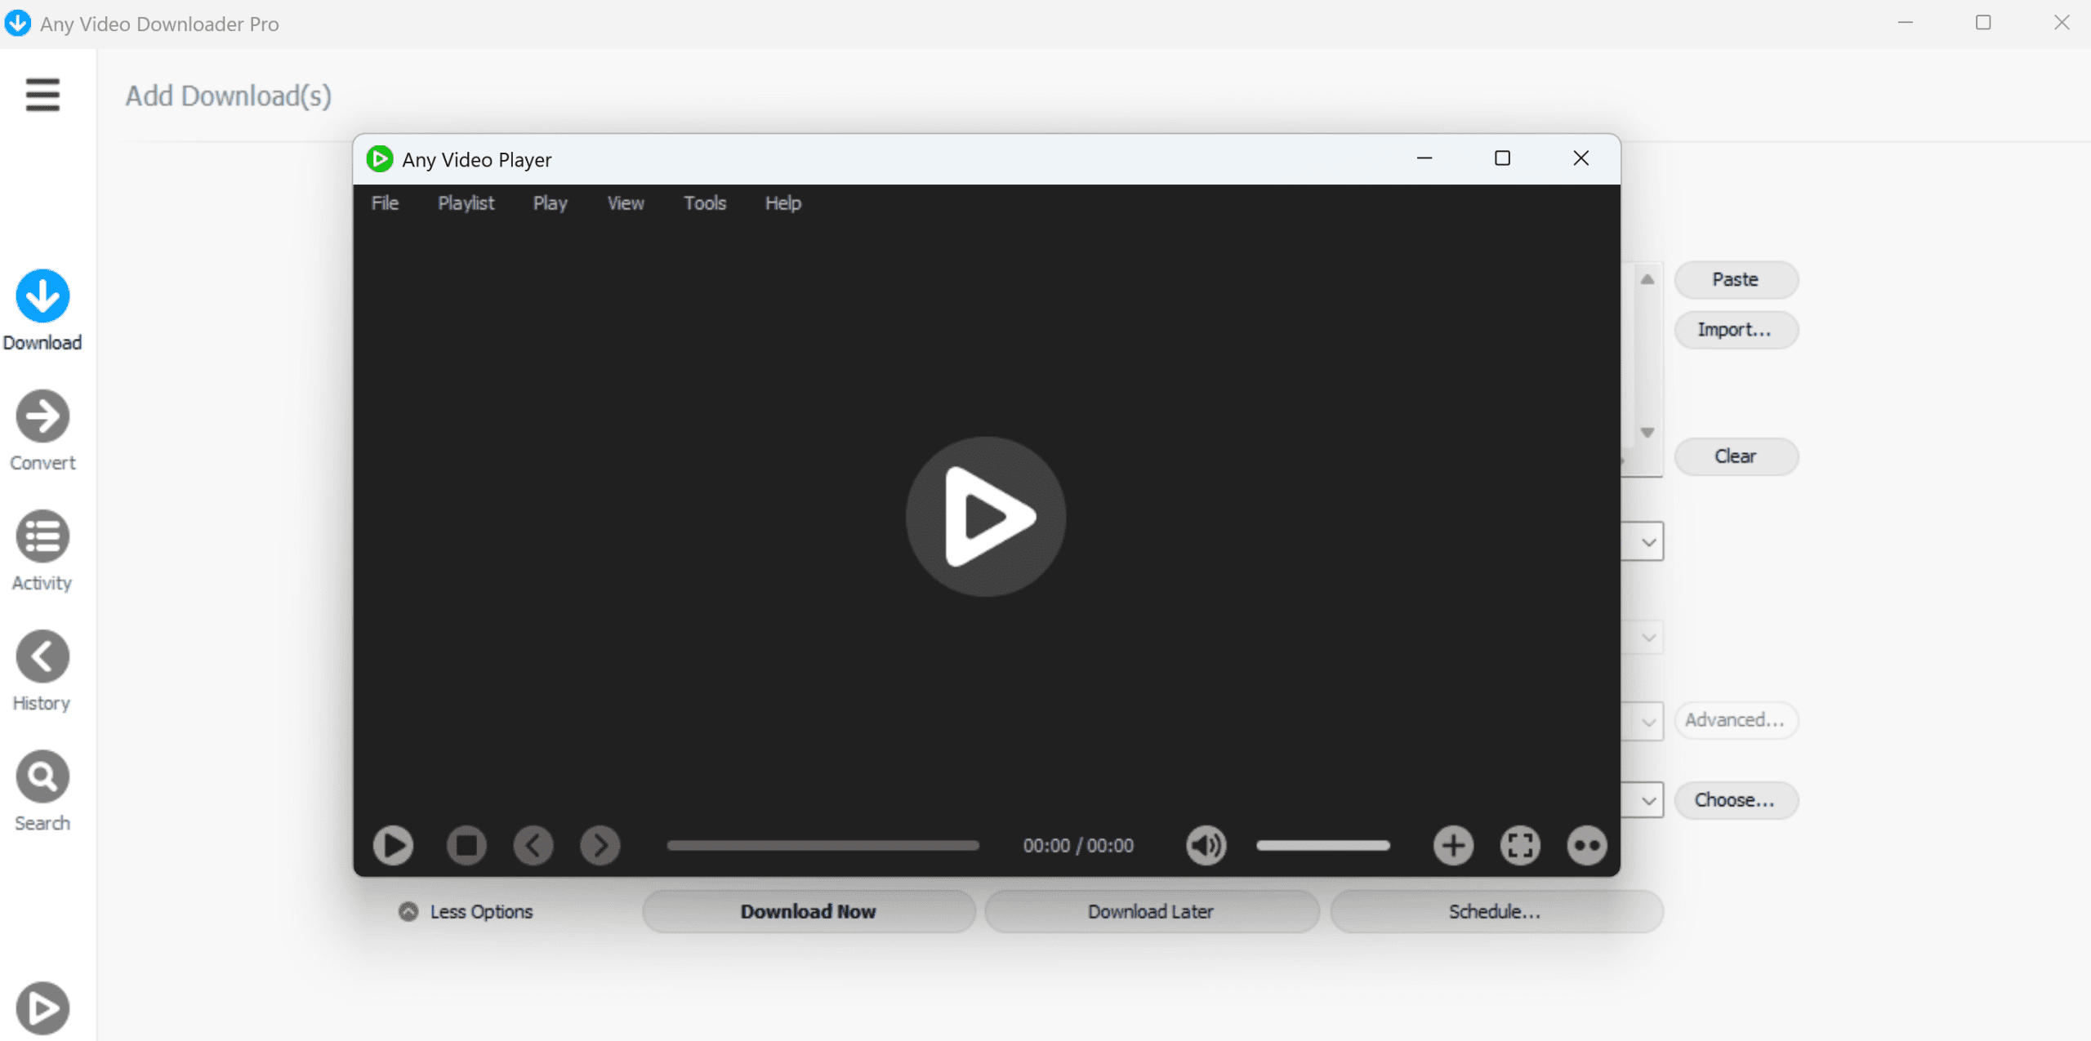This screenshot has width=2091, height=1041.
Task: Open the File menu in Any Video Player
Action: (x=385, y=203)
